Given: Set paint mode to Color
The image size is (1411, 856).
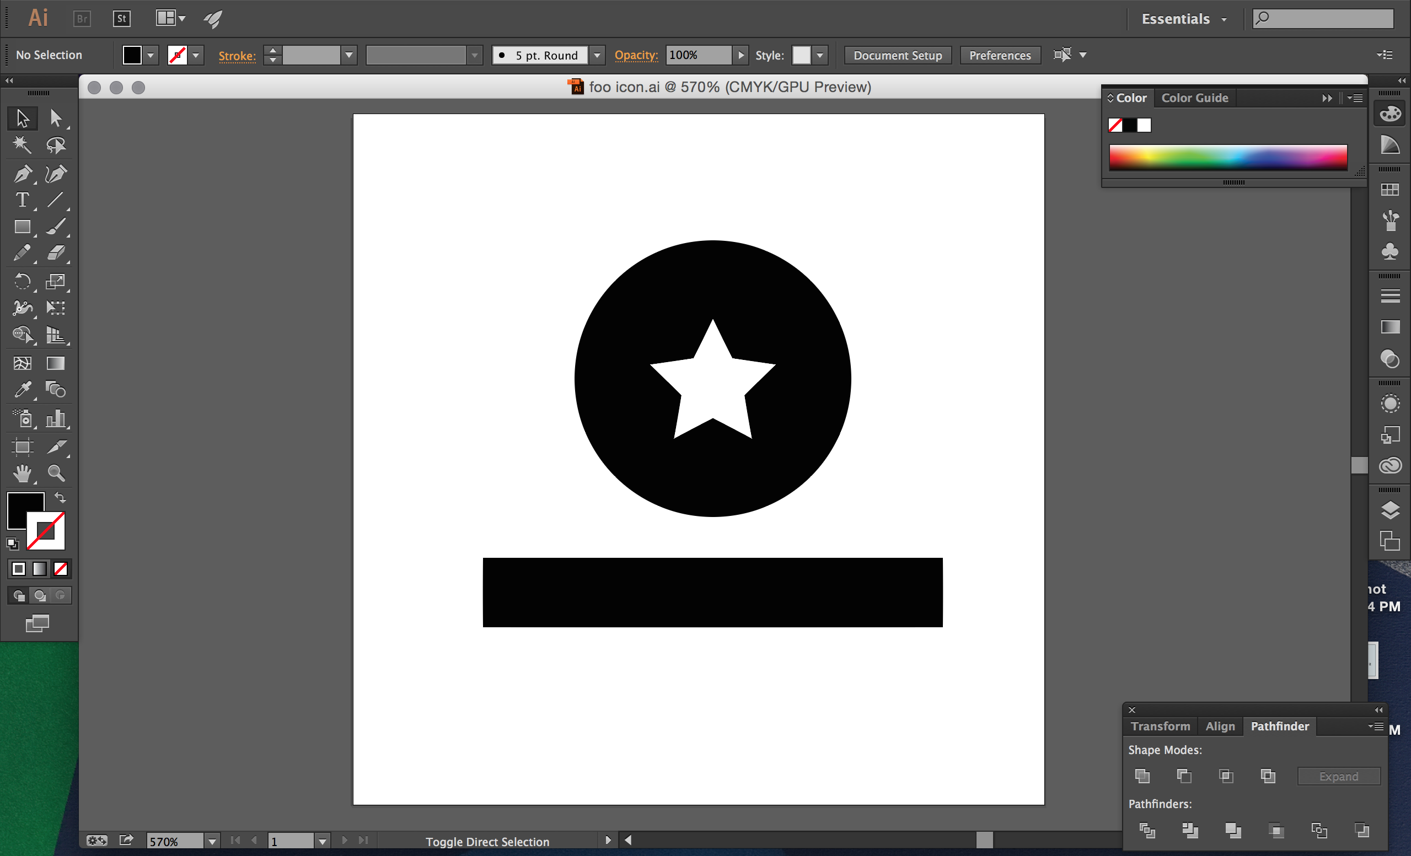Looking at the screenshot, I should pyautogui.click(x=19, y=569).
